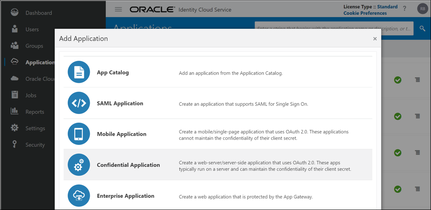Toggle the hamburger navigation menu

point(118,9)
